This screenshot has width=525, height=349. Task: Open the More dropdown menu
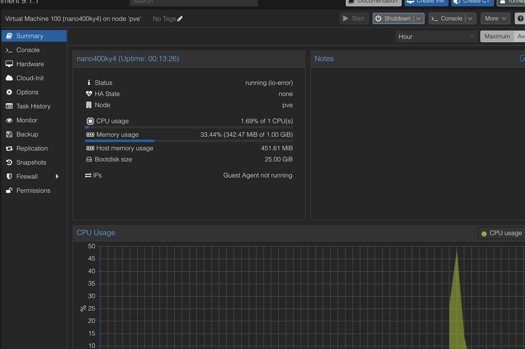click(495, 18)
